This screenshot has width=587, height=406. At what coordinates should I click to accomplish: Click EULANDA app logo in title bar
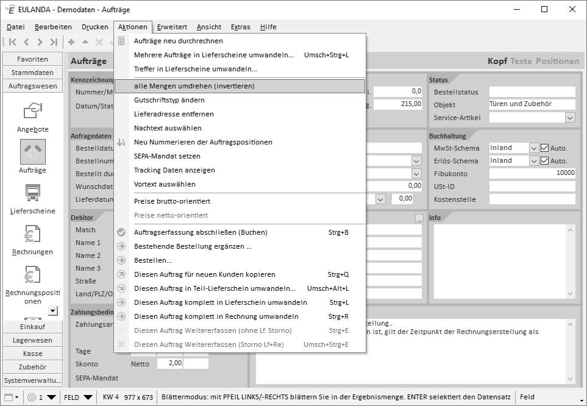[10, 9]
